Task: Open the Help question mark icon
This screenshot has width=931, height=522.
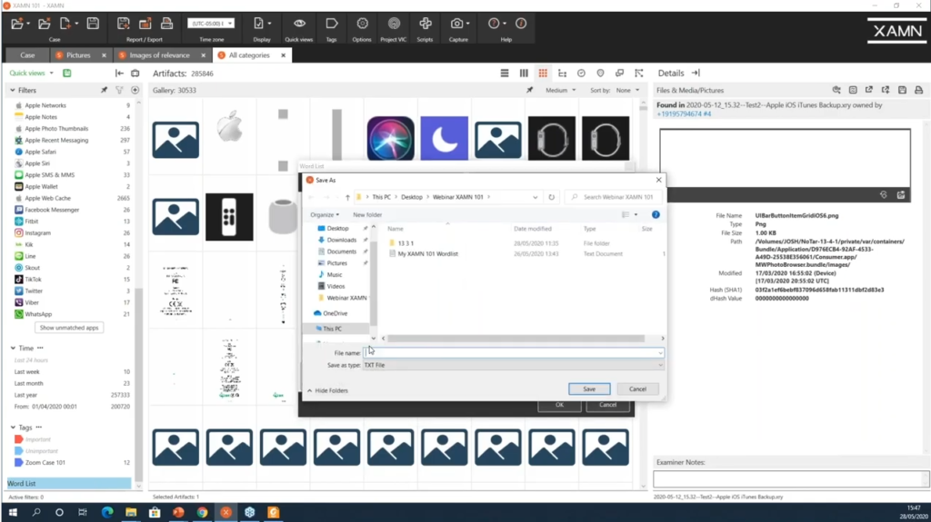Action: tap(494, 24)
